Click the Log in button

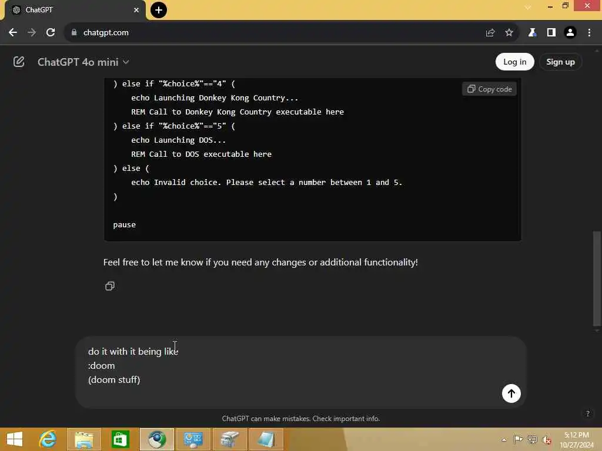(x=514, y=62)
